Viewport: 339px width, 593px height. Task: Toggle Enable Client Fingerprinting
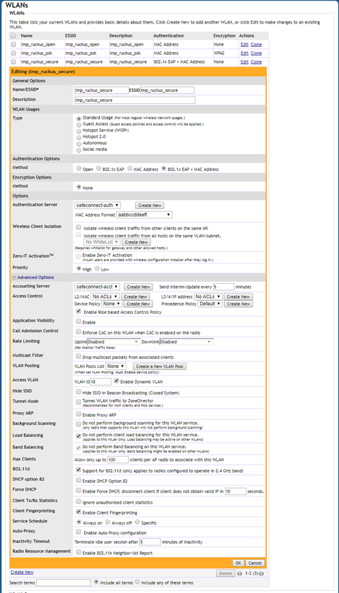(x=79, y=511)
